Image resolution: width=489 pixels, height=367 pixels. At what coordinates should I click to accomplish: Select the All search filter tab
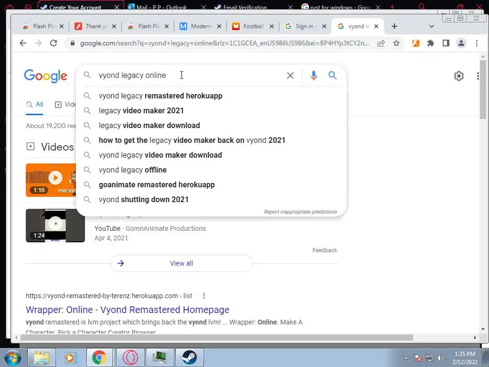[x=34, y=105]
